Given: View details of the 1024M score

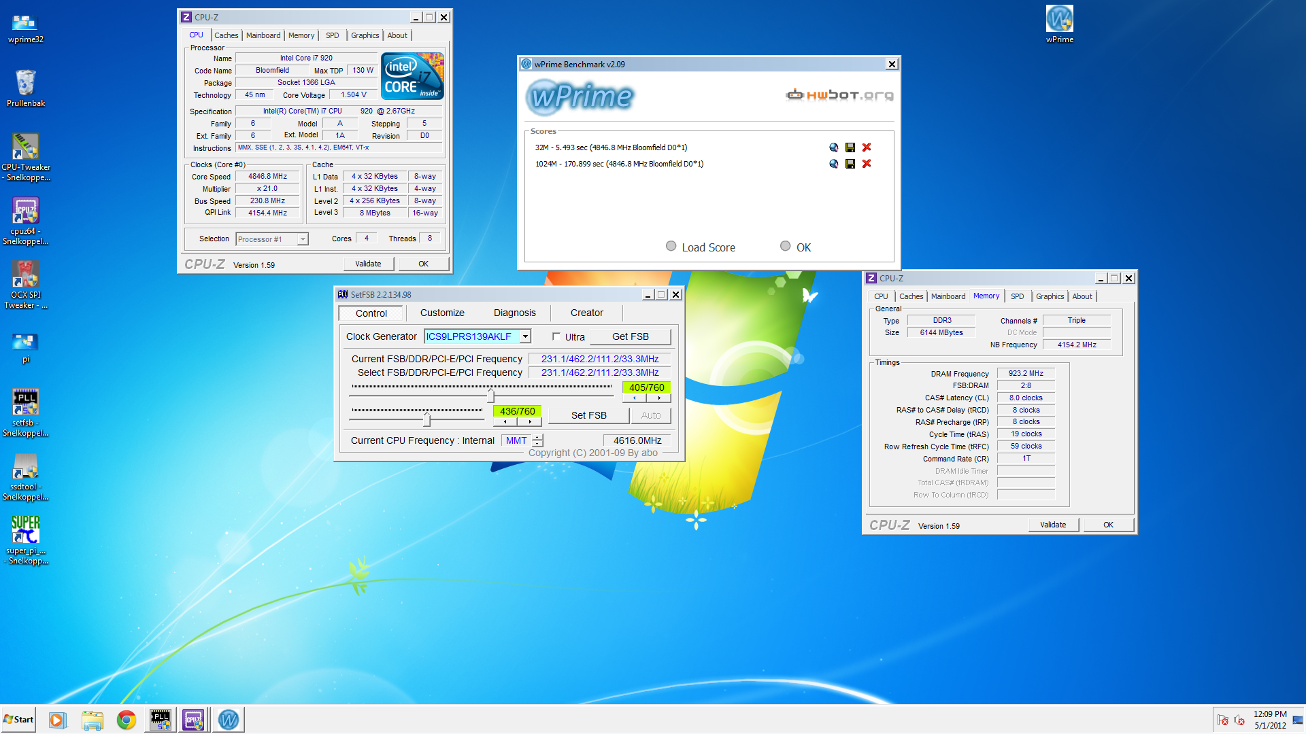Looking at the screenshot, I should (x=833, y=164).
